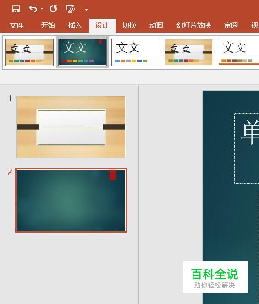Open Customize Quick Access Toolbar dropdown

86,9
